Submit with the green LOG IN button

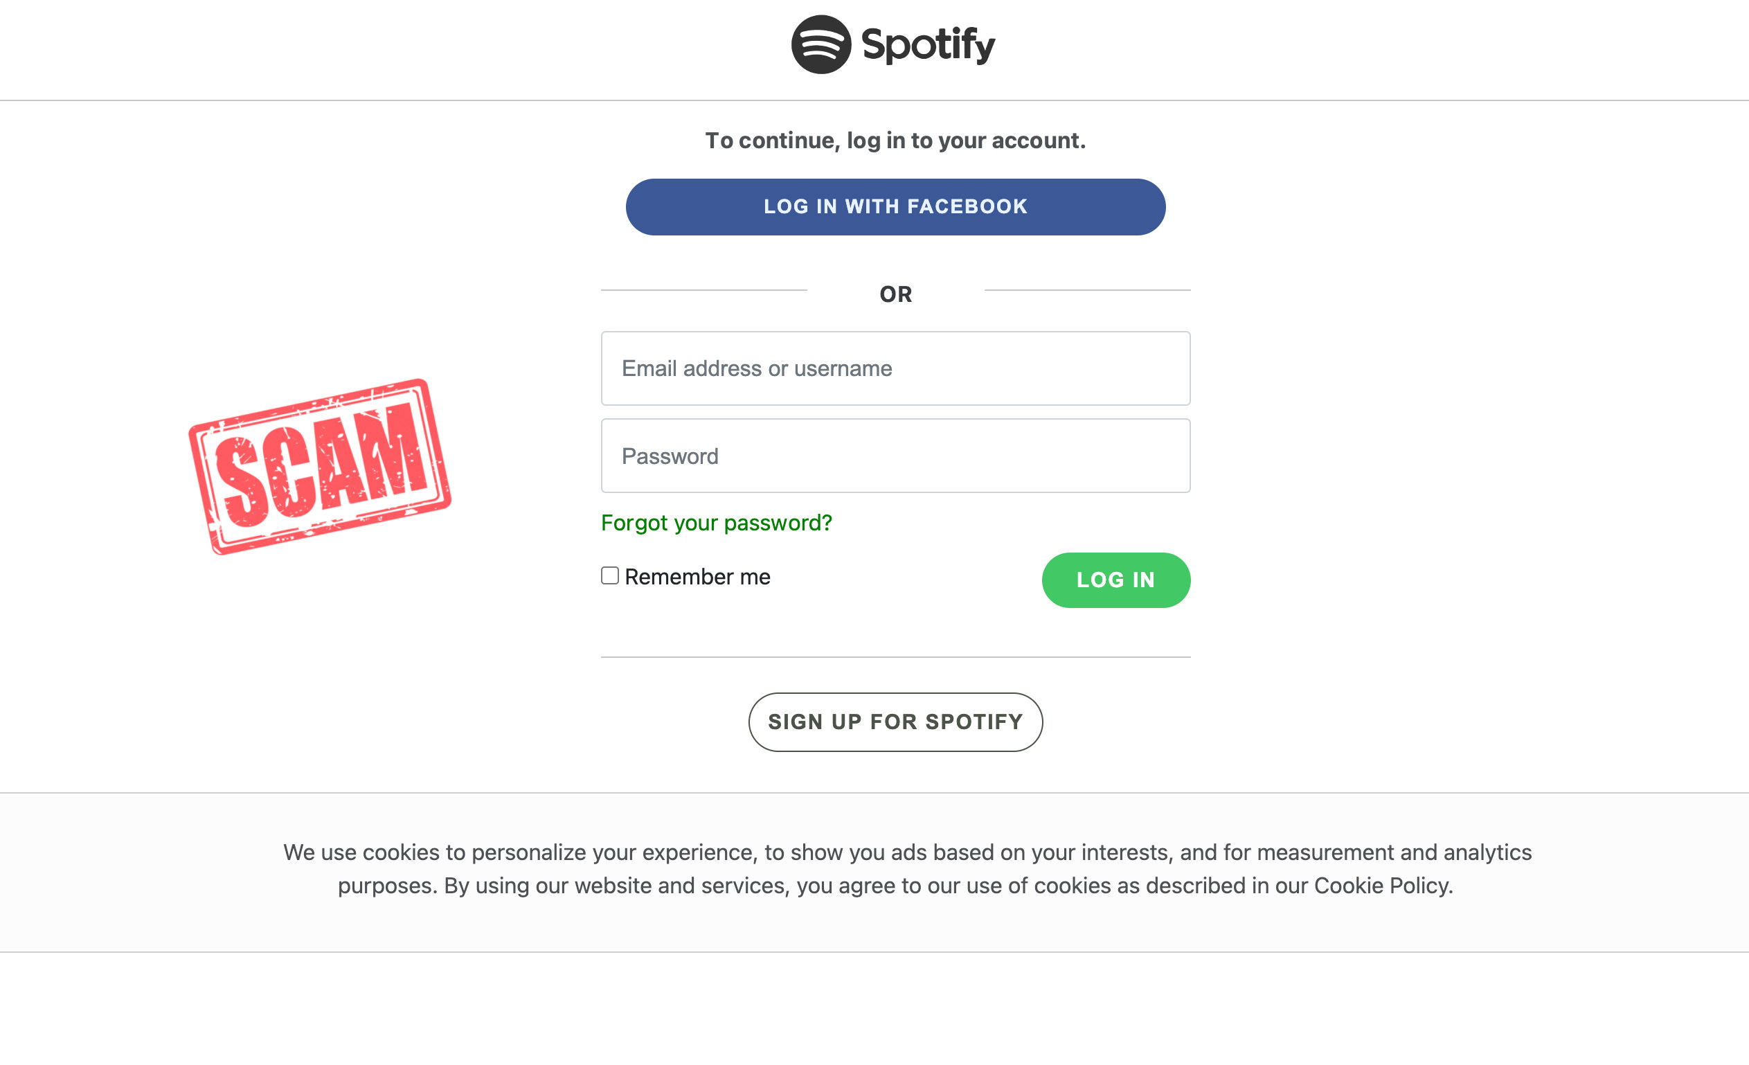pyautogui.click(x=1116, y=580)
